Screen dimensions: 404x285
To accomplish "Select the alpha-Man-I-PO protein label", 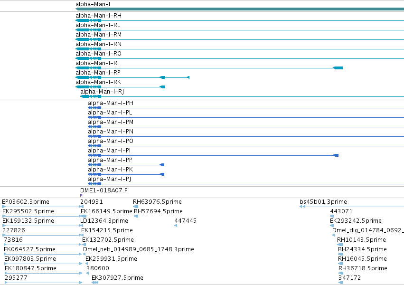I will click(111, 142).
